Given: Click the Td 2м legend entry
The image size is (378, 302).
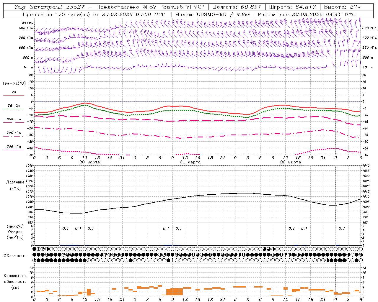Looking at the screenshot, I should tap(14, 106).
